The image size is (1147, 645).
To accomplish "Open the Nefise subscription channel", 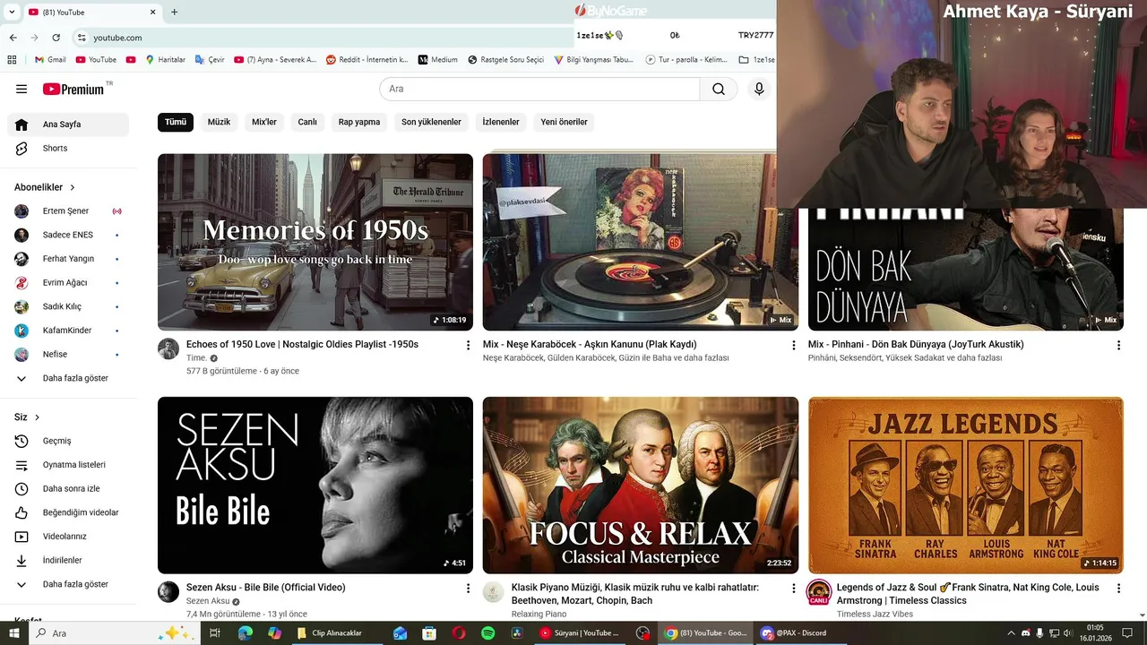I will click(68, 354).
